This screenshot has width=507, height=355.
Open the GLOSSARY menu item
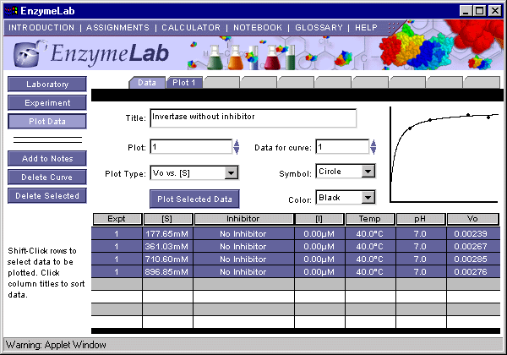[x=319, y=27]
